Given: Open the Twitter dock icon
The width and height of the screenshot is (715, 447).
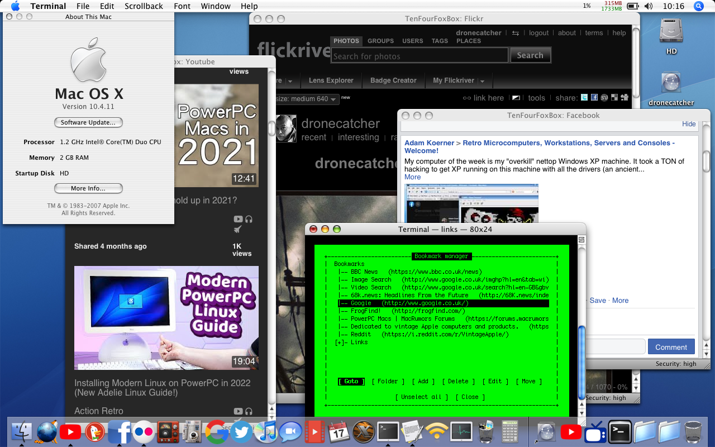Looking at the screenshot, I should [x=241, y=432].
